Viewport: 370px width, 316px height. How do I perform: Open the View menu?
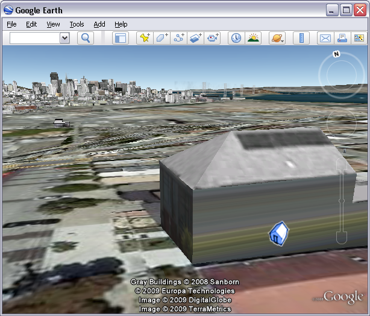click(x=53, y=24)
